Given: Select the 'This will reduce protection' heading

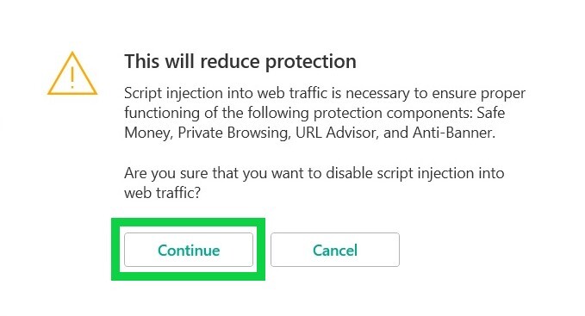Looking at the screenshot, I should click(240, 61).
